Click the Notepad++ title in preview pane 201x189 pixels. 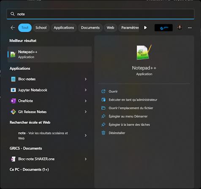[x=144, y=68]
